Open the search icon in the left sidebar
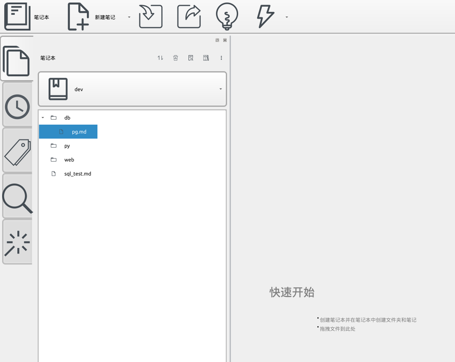 pyautogui.click(x=17, y=196)
